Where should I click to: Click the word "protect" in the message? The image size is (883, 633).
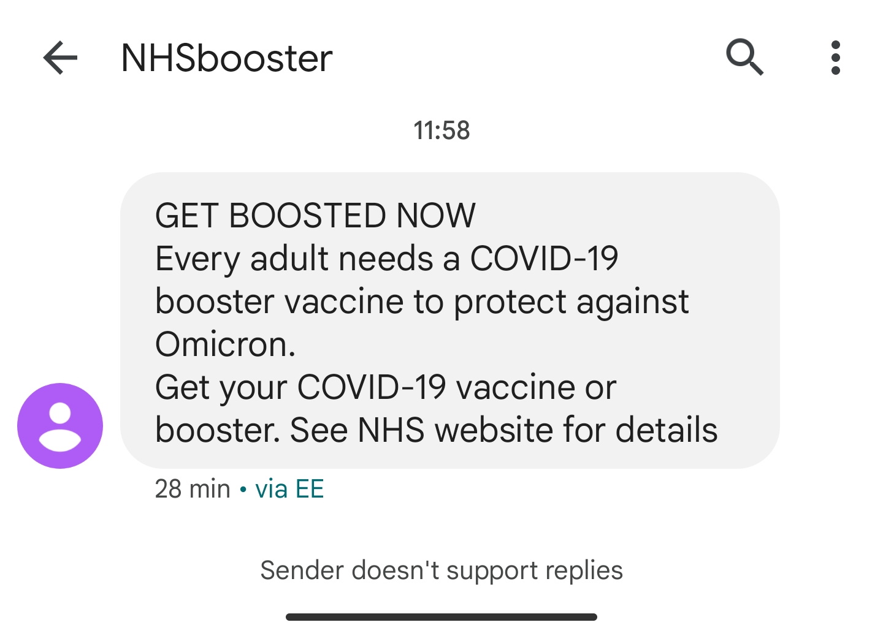[x=510, y=303]
